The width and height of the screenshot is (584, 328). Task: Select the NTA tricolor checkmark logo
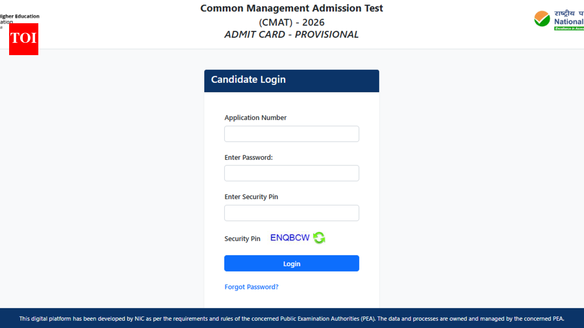(542, 19)
